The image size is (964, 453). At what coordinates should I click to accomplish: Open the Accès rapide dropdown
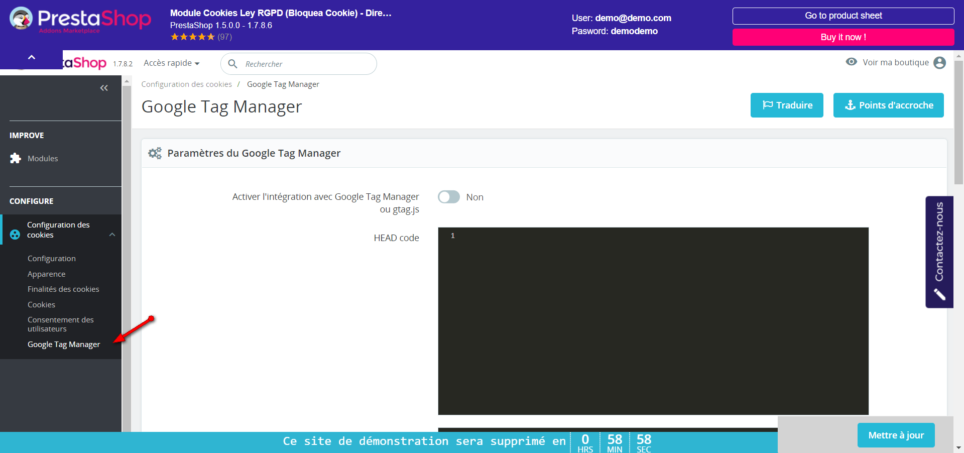[172, 63]
